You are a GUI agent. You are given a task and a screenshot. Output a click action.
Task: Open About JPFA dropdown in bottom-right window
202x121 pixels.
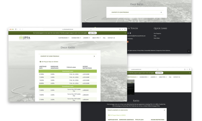(163, 77)
